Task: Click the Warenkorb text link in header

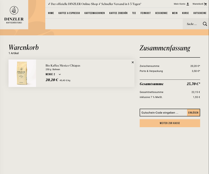Action: pyautogui.click(x=198, y=4)
